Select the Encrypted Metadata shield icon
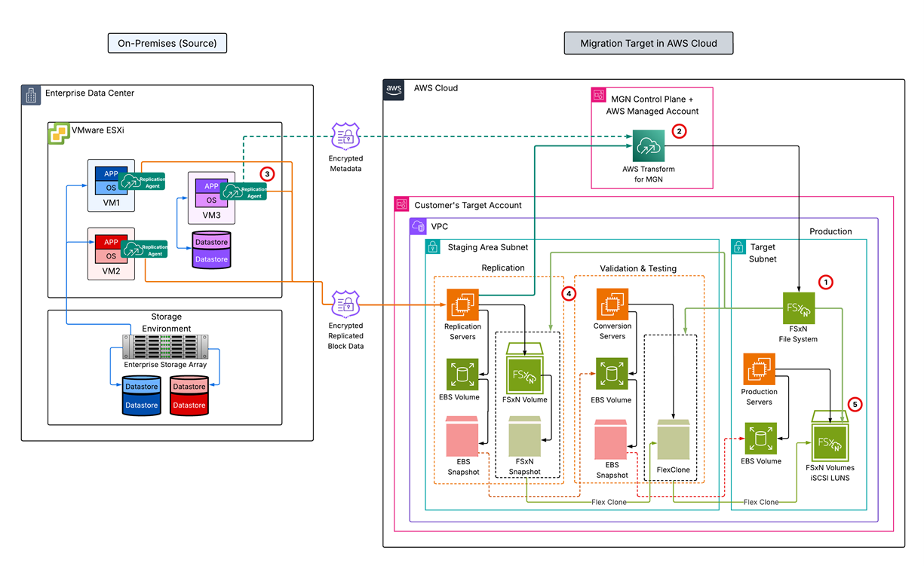924x566 pixels. [345, 136]
